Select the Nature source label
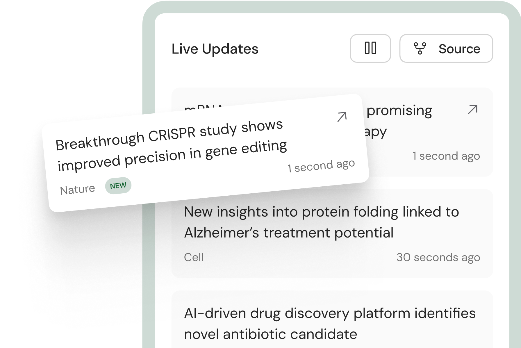Screen dimensions: 521x348 (77, 190)
